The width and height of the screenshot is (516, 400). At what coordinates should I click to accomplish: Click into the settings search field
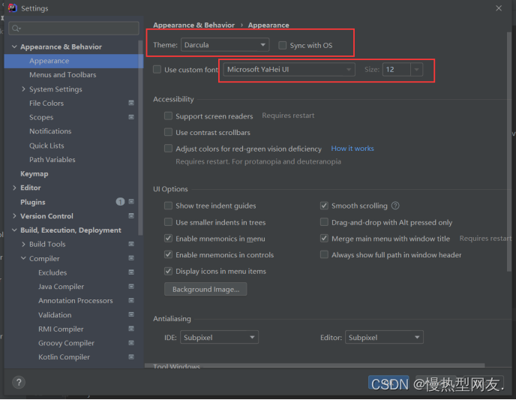click(73, 29)
